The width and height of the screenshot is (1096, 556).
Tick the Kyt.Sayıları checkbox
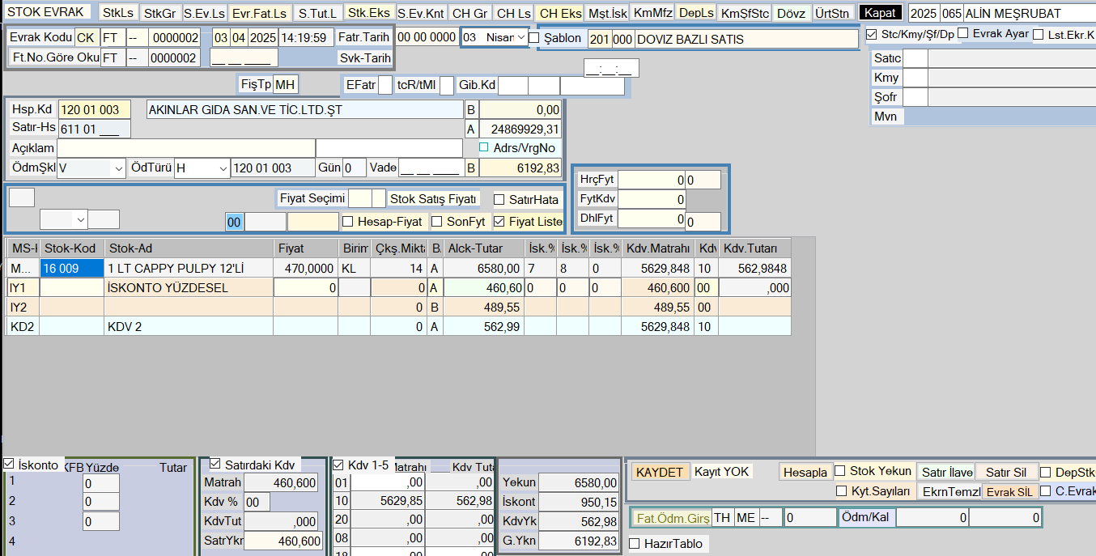[842, 491]
